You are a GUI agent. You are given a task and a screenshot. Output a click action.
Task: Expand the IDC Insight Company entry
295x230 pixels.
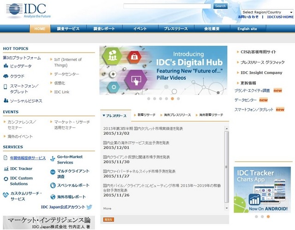(238, 73)
